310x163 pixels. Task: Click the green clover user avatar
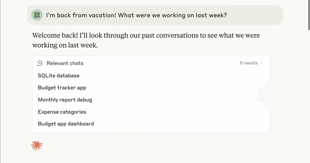(x=37, y=15)
